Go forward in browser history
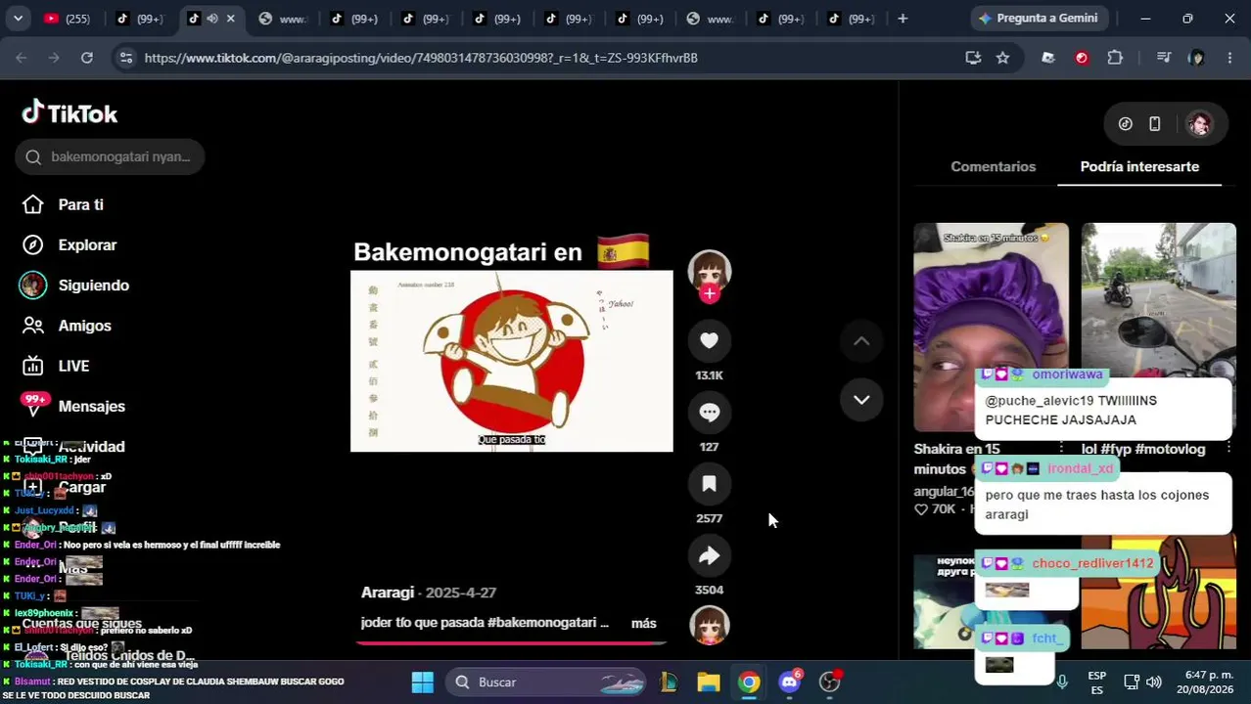 pyautogui.click(x=54, y=58)
